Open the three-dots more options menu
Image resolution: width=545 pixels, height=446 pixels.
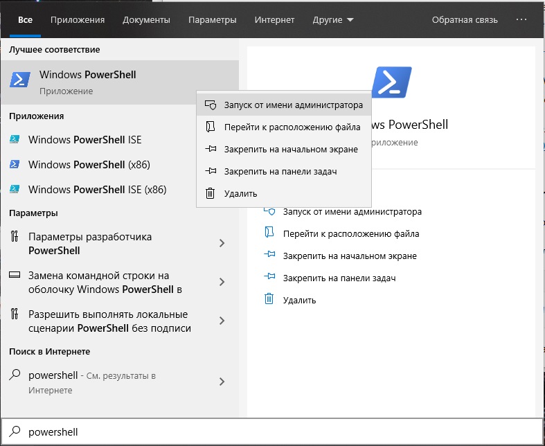tap(522, 20)
